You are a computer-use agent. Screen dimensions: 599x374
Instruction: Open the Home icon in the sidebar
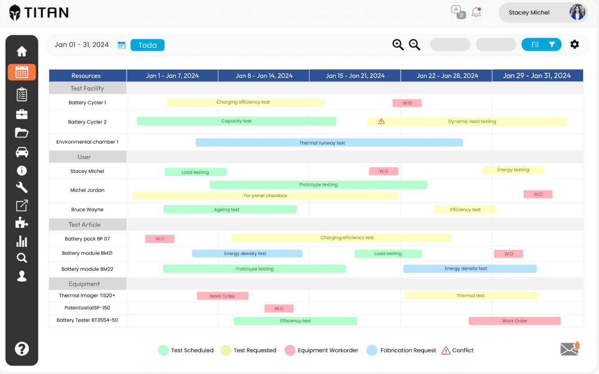pos(22,51)
